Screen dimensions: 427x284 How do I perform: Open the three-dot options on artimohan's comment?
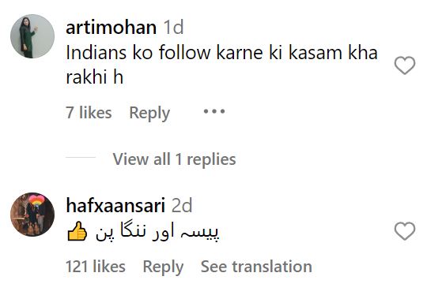214,111
